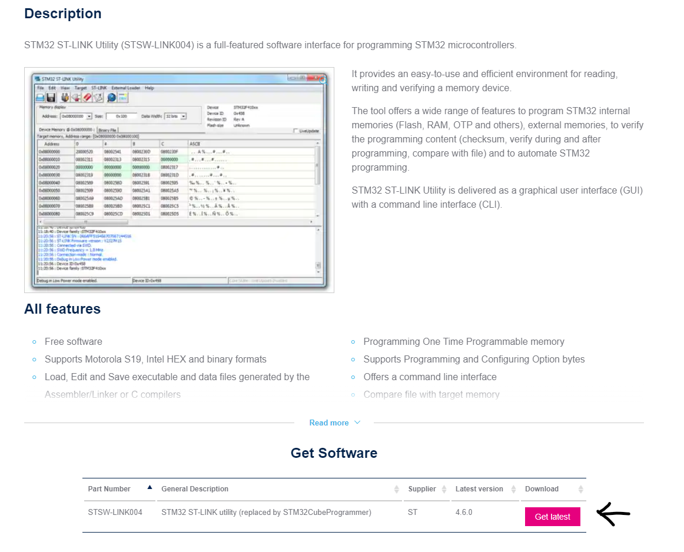Click the 'Get Software' heading
The image size is (684, 552).
[x=334, y=453]
